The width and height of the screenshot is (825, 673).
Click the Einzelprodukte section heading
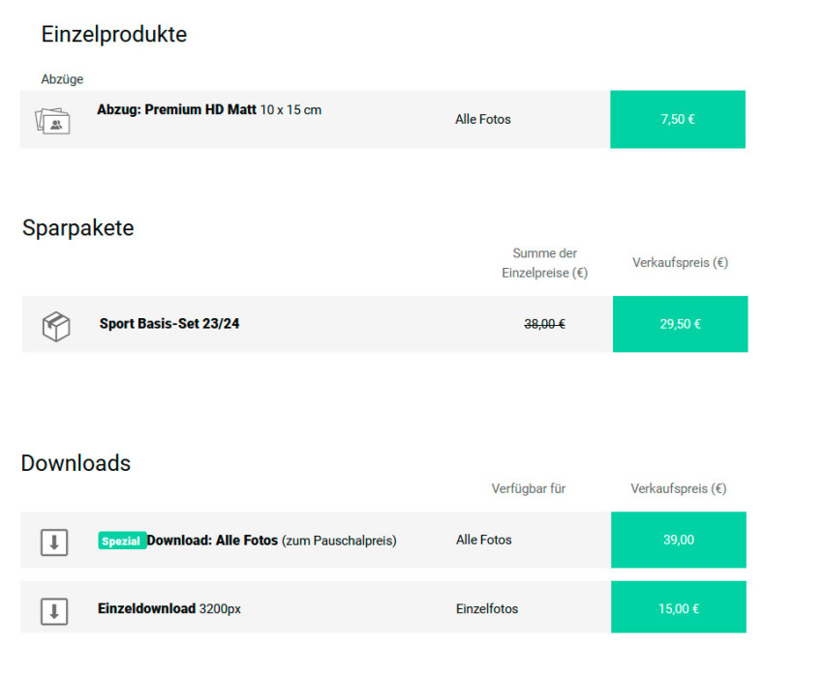click(113, 35)
